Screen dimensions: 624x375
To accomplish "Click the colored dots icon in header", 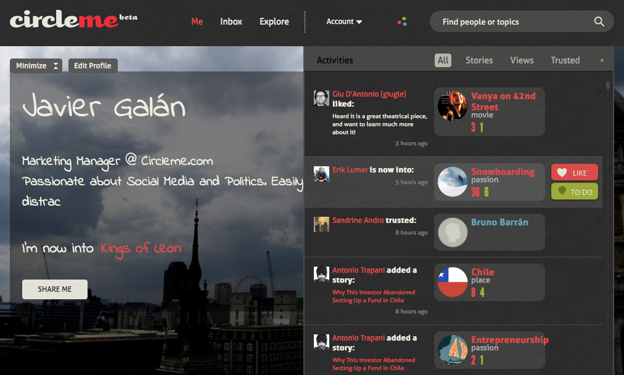I will [x=402, y=22].
